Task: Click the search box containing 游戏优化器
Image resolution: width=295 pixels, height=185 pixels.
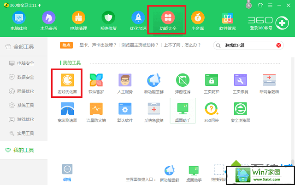Action: pyautogui.click(x=248, y=45)
